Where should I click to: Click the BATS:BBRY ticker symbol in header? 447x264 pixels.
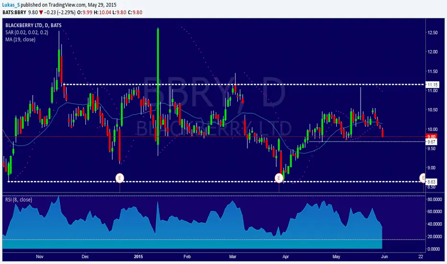pyautogui.click(x=14, y=12)
